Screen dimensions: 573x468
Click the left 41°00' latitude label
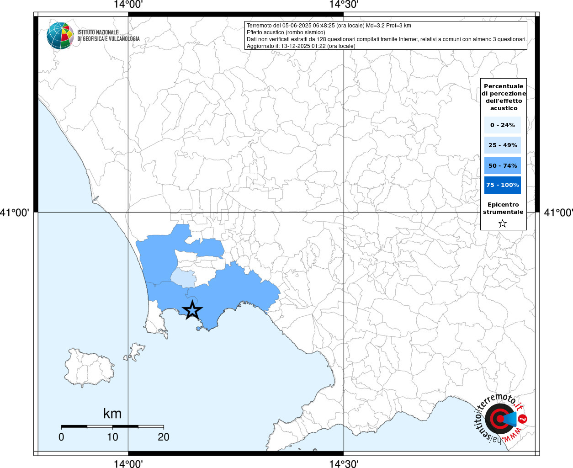pyautogui.click(x=15, y=213)
